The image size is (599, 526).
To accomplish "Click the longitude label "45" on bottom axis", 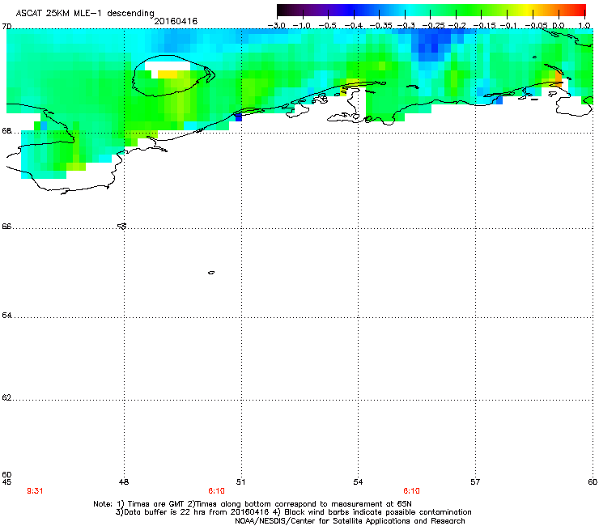I will pos(6,482).
